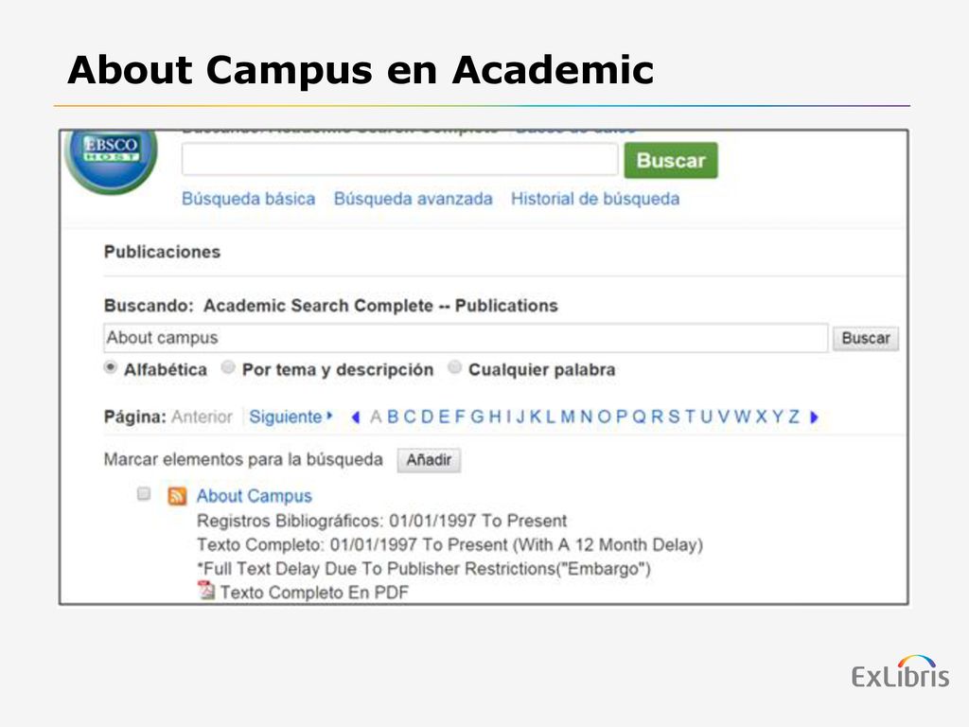Jump to letter D publications
Viewport: 969px width, 727px height.
coord(427,417)
